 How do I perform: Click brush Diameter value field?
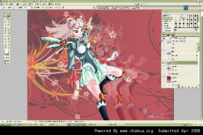point(196,30)
